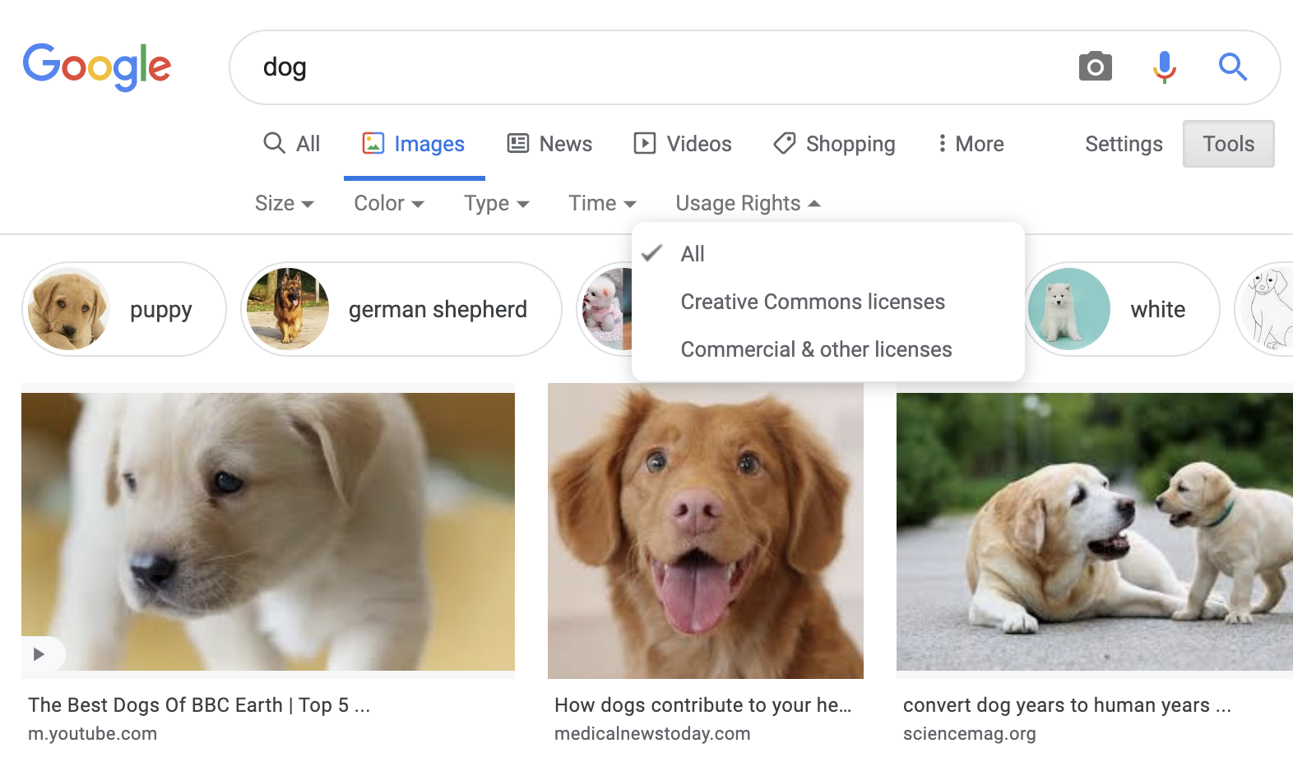Open 'How dogs contribute to your he…' link
1293x771 pixels.
703,705
